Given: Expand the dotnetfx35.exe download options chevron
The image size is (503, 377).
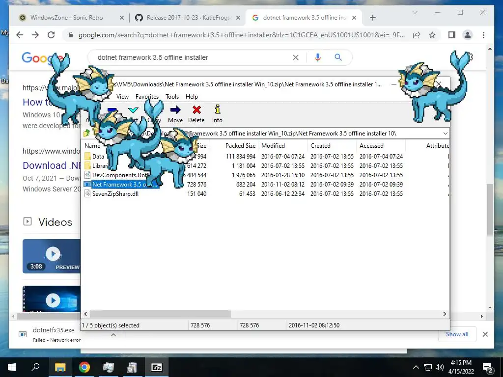Looking at the screenshot, I should [x=113, y=335].
